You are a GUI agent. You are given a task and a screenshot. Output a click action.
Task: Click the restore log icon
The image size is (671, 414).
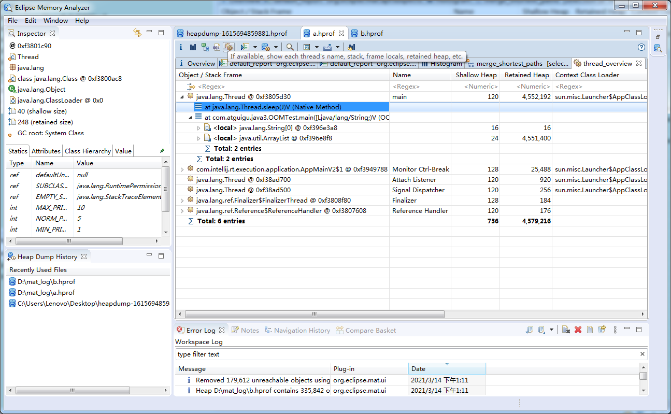pos(602,330)
